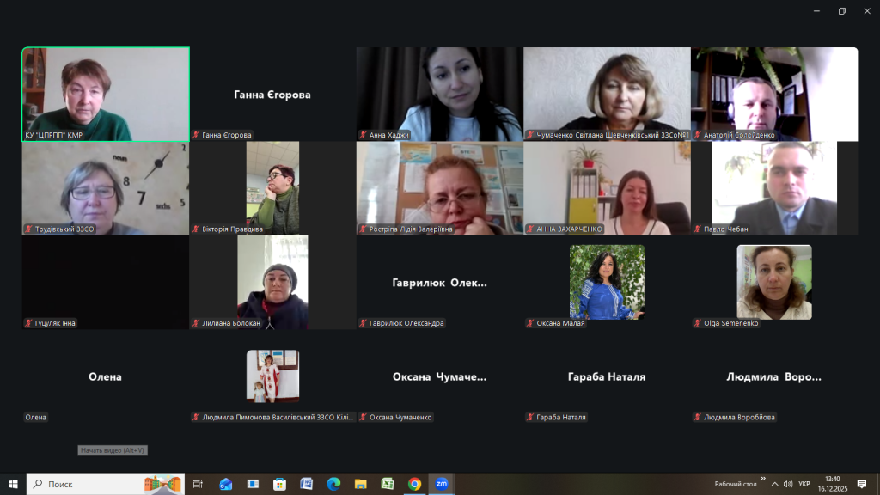Open the notification center icon
Viewport: 880px width, 495px height.
tap(862, 484)
